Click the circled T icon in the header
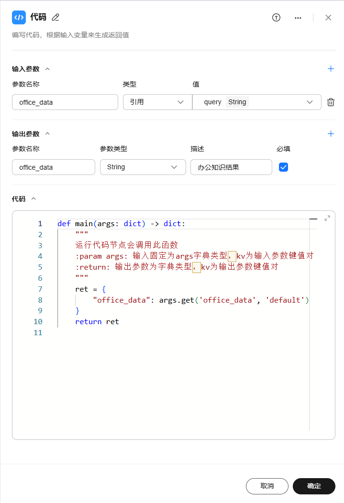The height and width of the screenshot is (503, 344). 276,18
